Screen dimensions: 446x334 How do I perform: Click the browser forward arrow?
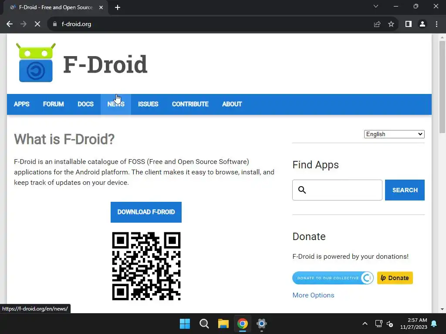(x=24, y=24)
